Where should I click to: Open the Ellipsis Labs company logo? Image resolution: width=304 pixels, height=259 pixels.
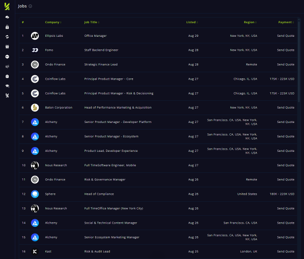35,36
